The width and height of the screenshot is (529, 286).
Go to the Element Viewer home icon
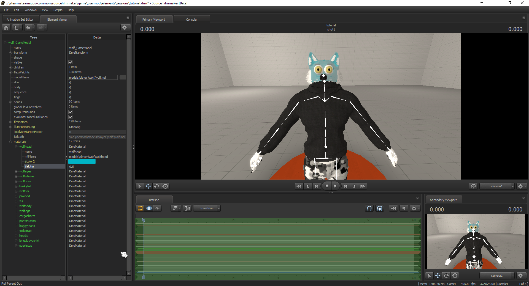[6, 28]
